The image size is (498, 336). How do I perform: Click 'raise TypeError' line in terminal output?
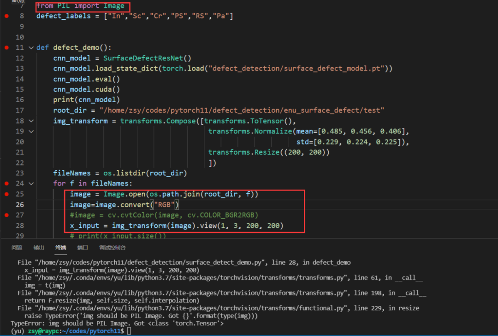pyautogui.click(x=141, y=316)
